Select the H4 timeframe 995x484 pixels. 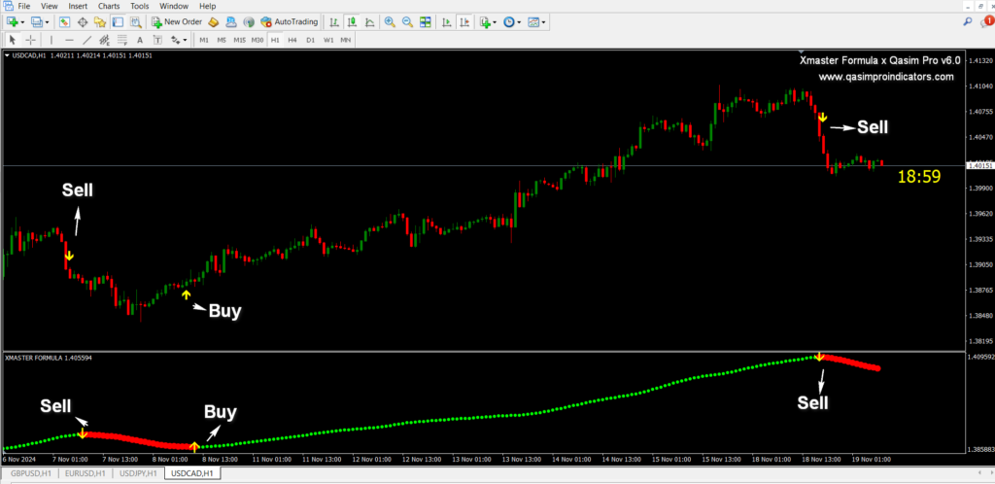(292, 40)
